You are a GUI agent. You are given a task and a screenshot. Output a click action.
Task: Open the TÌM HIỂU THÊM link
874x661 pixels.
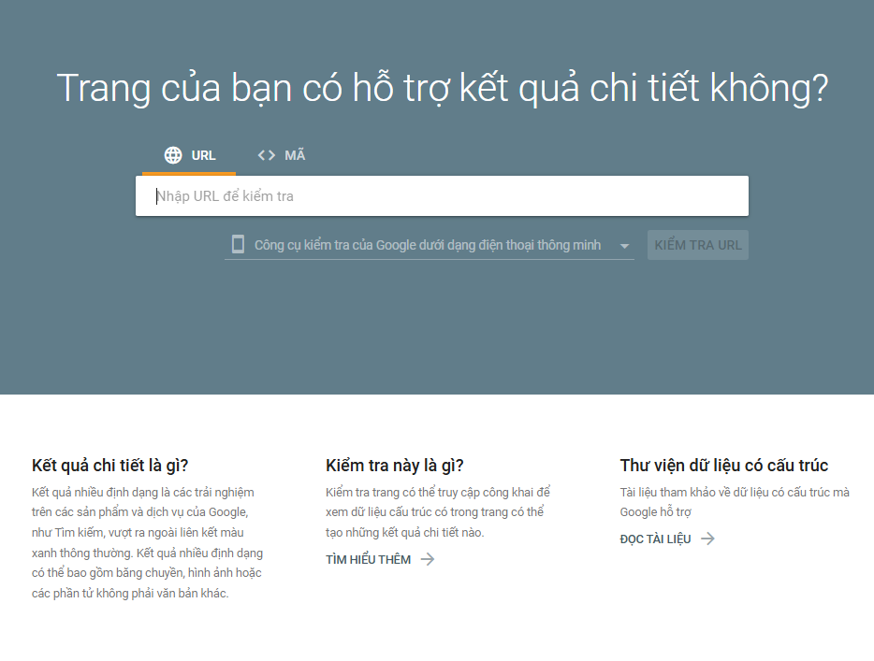coord(368,559)
